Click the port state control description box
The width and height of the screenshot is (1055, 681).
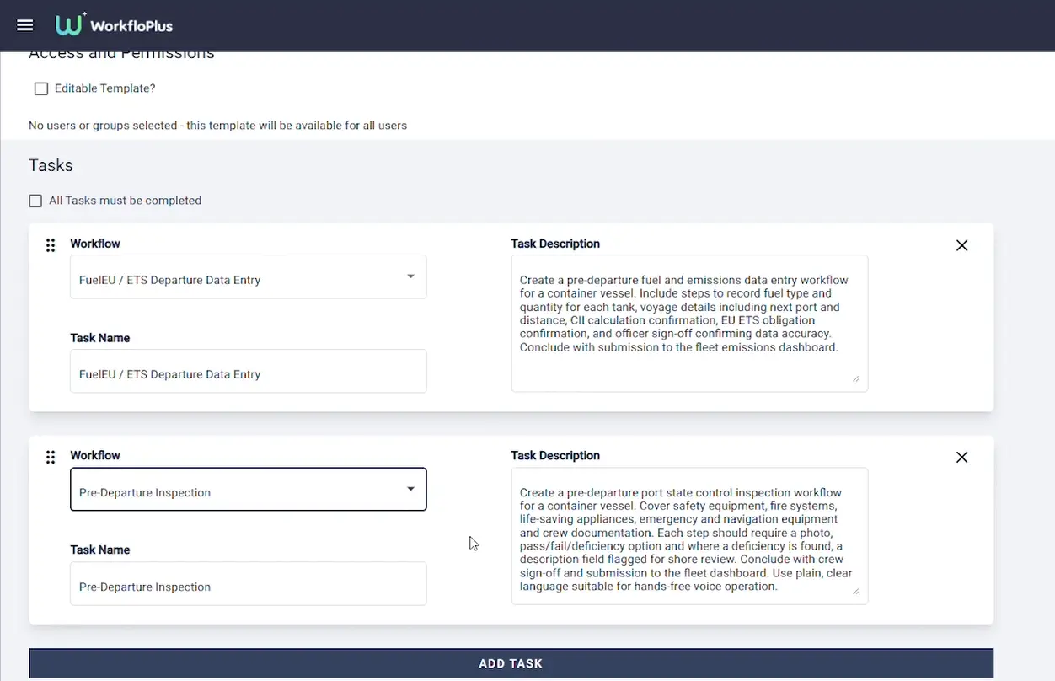point(689,535)
